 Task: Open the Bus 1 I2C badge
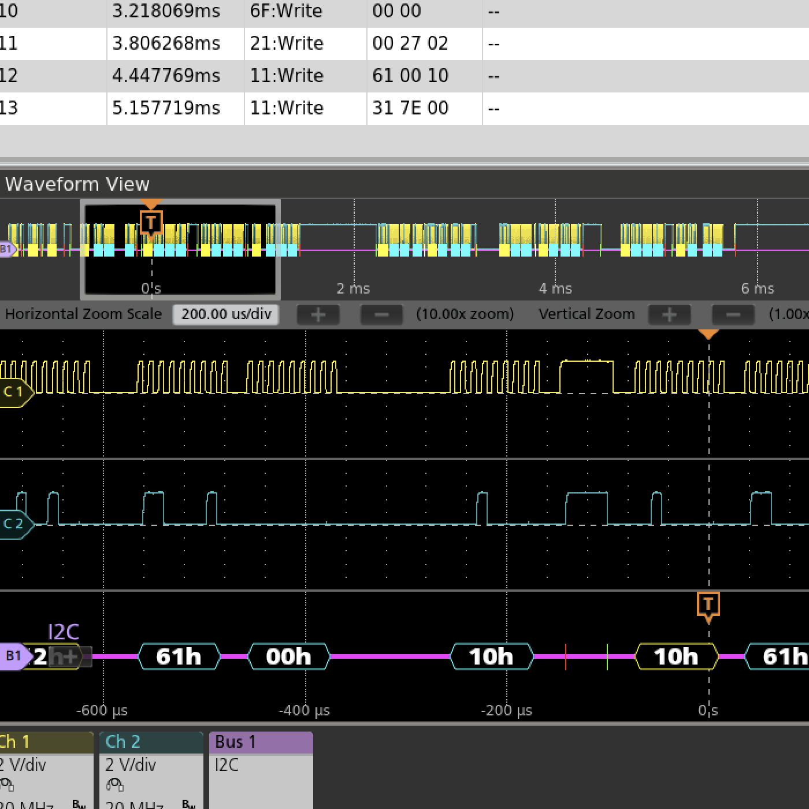pyautogui.click(x=261, y=770)
